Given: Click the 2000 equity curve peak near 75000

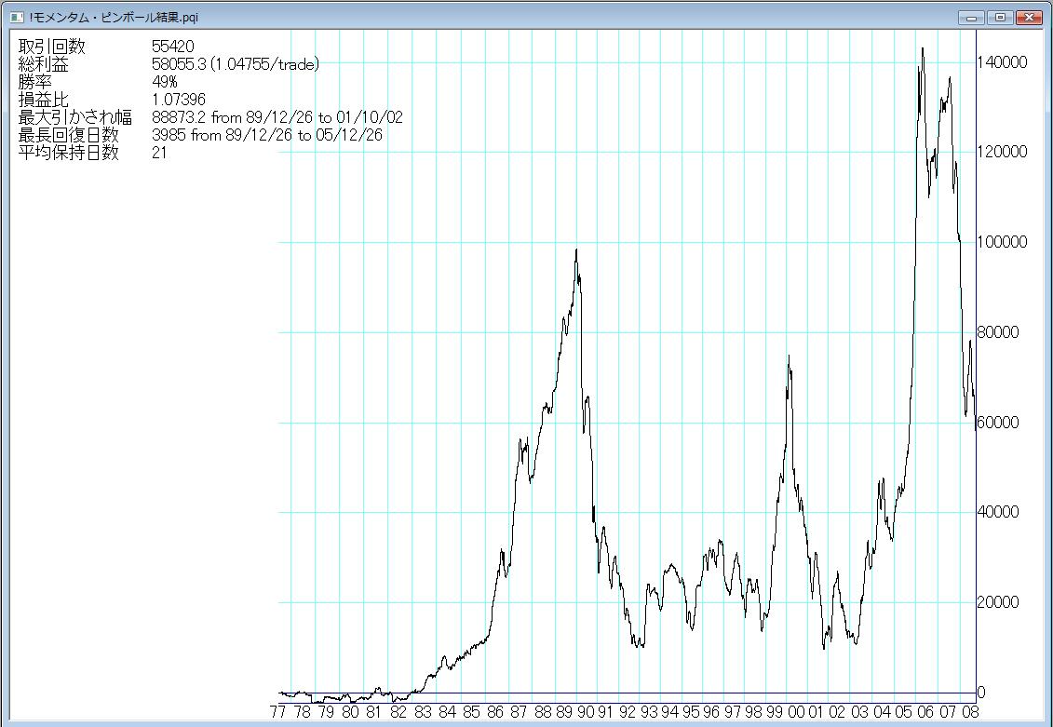Looking at the screenshot, I should point(789,357).
